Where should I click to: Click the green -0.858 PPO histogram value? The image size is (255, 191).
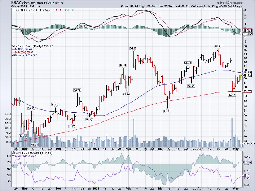pos(69,10)
